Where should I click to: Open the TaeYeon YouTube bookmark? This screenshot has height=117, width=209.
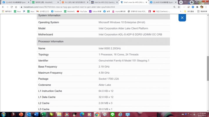click(x=161, y=11)
